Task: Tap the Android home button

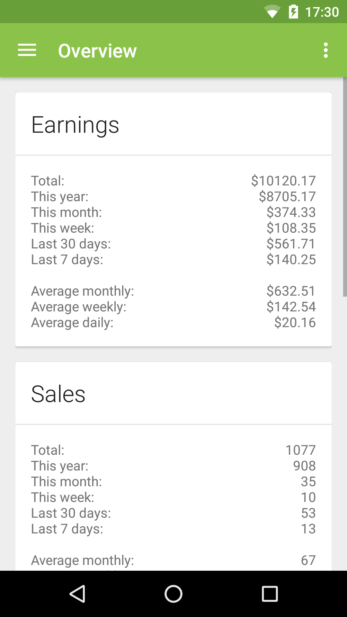Action: click(x=173, y=594)
